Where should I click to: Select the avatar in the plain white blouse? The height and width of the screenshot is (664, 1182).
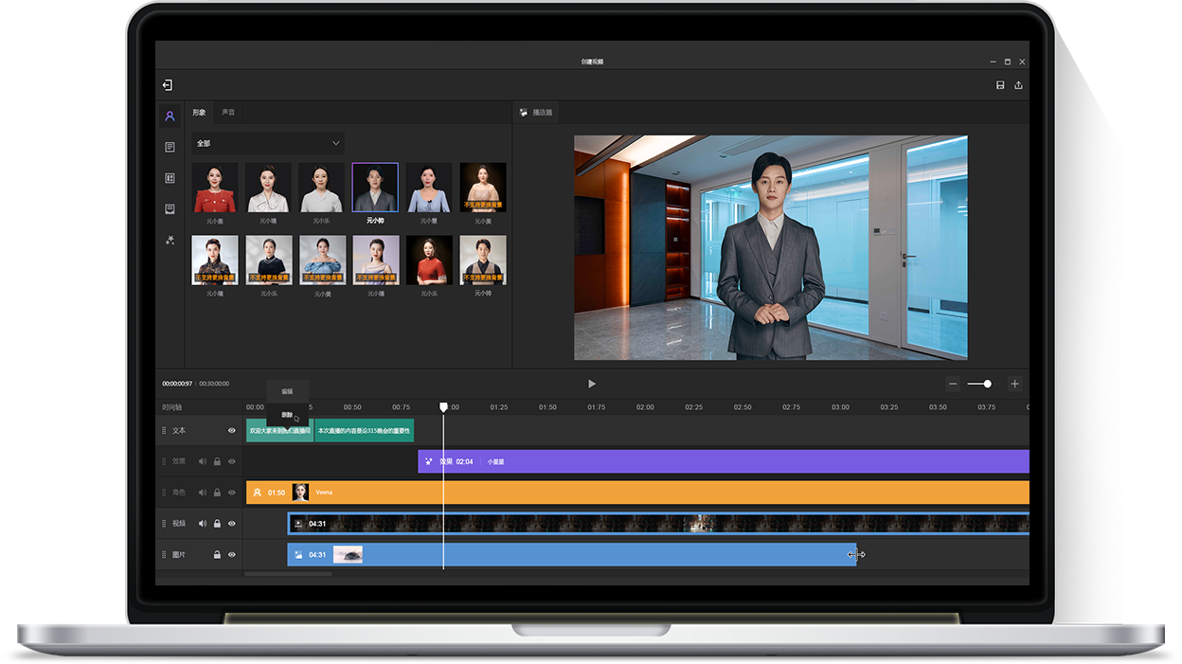322,188
